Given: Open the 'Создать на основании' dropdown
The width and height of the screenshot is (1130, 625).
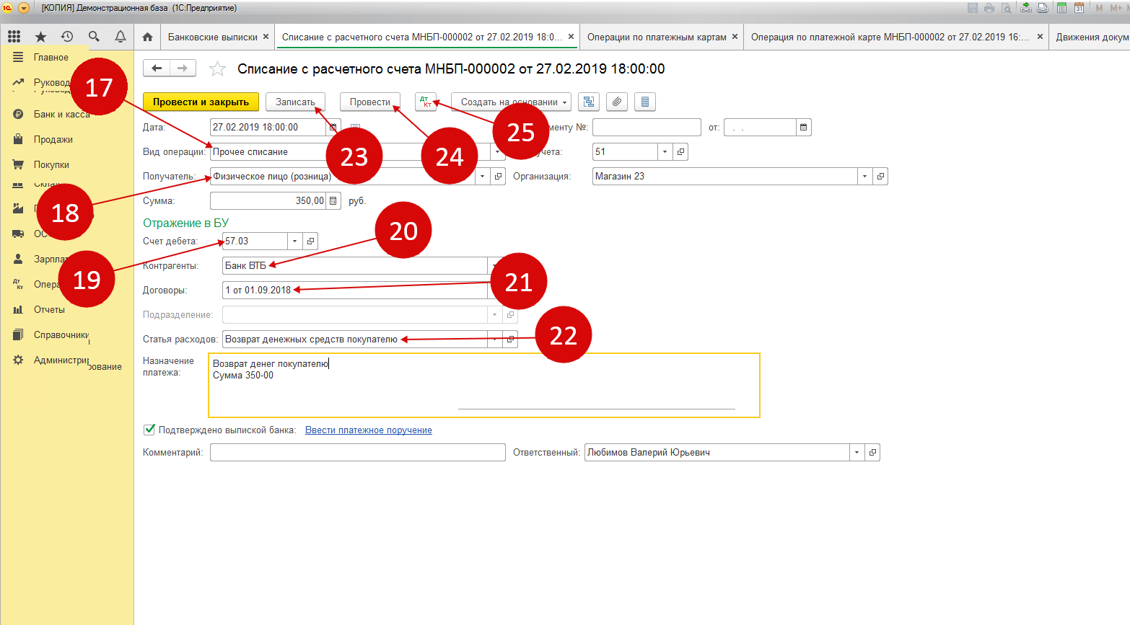Looking at the screenshot, I should (511, 102).
